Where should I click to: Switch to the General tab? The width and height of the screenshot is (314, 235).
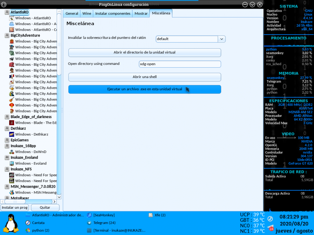coord(72,13)
